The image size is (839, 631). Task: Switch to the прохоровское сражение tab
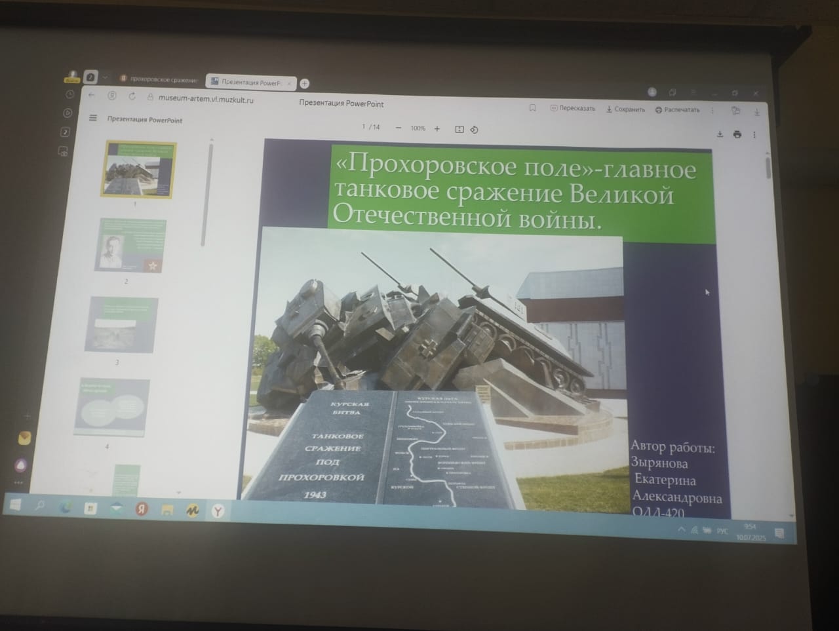[158, 79]
